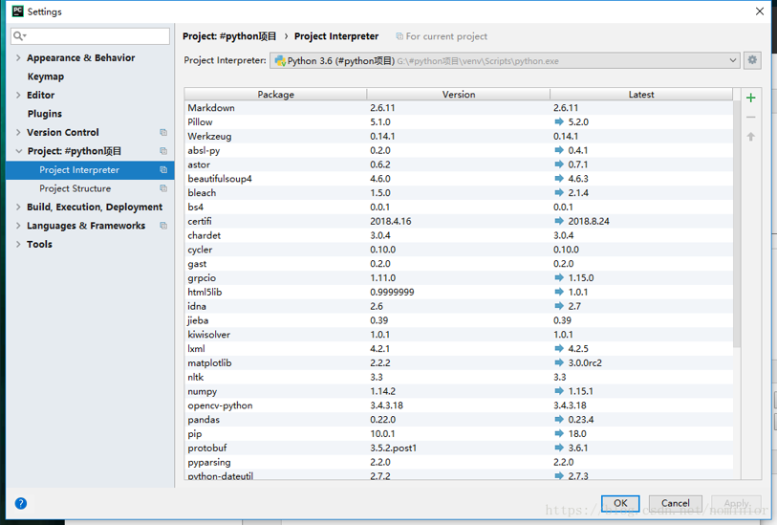Screen dimensions: 777x525
Task: Click the search magnifier icon
Action: (x=19, y=35)
